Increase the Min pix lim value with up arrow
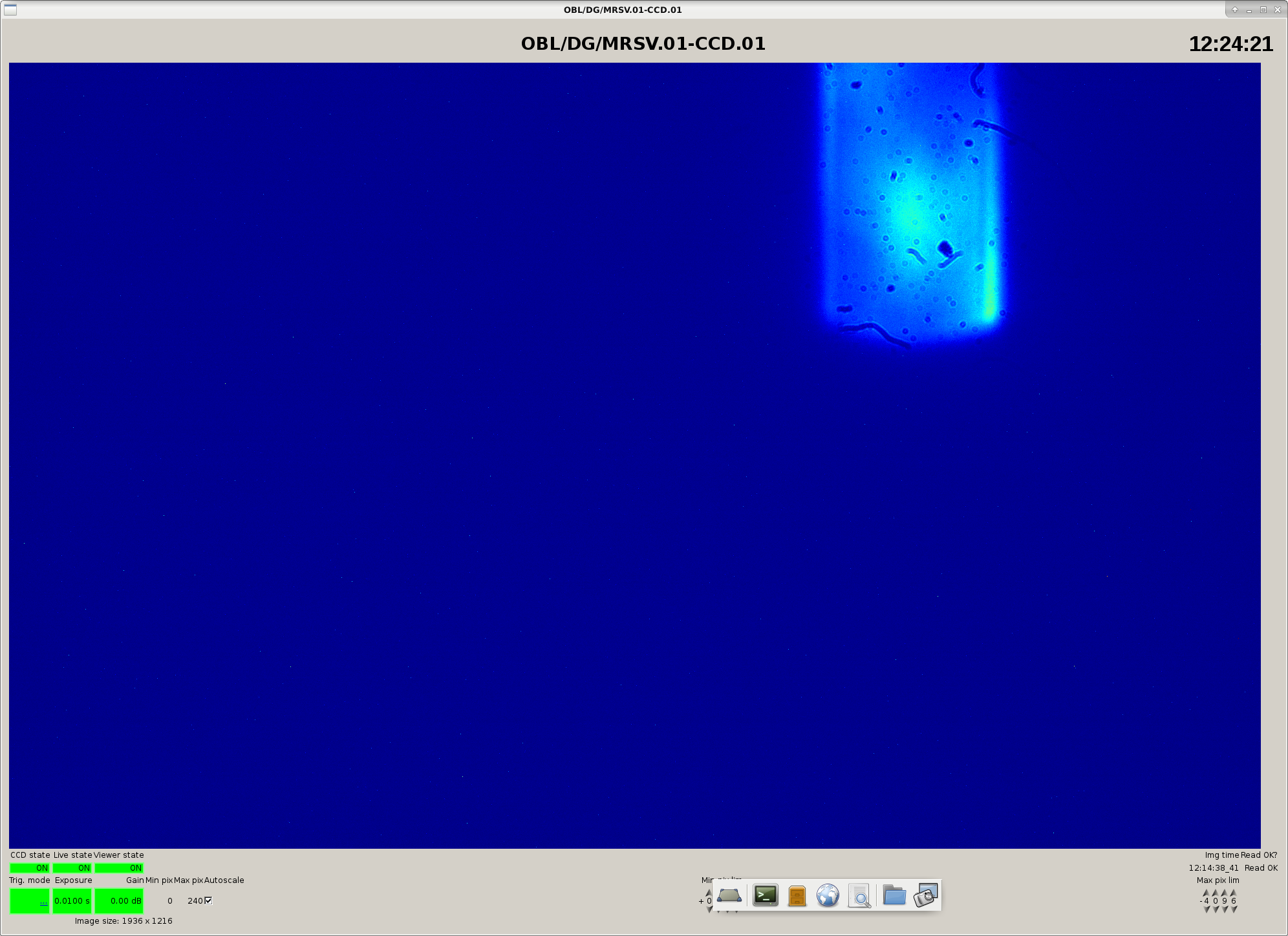The image size is (1288, 936). pos(709,893)
